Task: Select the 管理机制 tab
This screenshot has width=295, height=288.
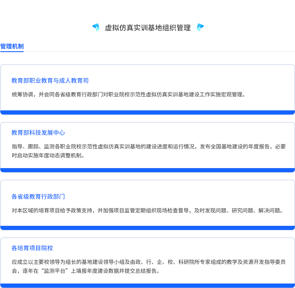Action: [x=12, y=46]
